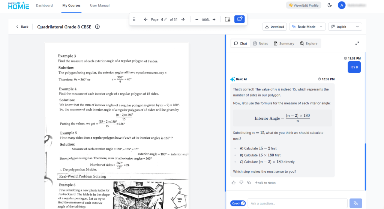The height and width of the screenshot is (209, 384).
Task: Click the Example 4 heading in document
Action: click(67, 89)
